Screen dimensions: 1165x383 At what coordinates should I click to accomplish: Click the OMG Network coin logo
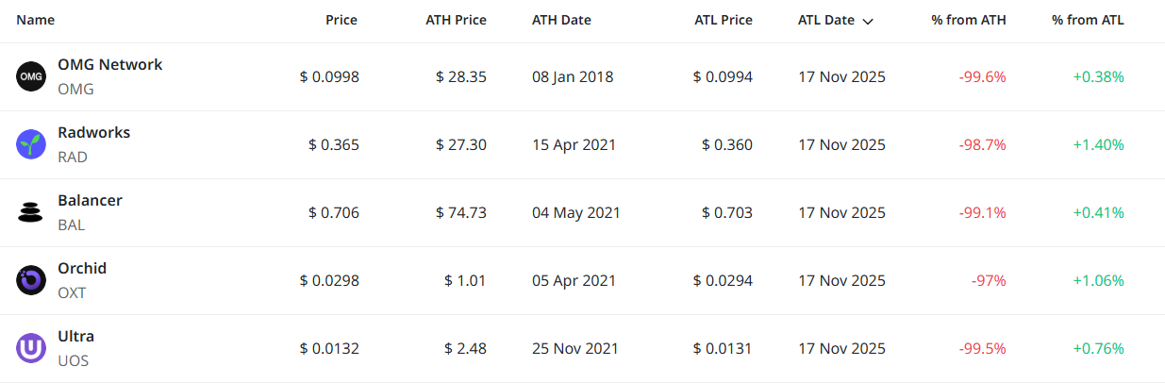(31, 76)
